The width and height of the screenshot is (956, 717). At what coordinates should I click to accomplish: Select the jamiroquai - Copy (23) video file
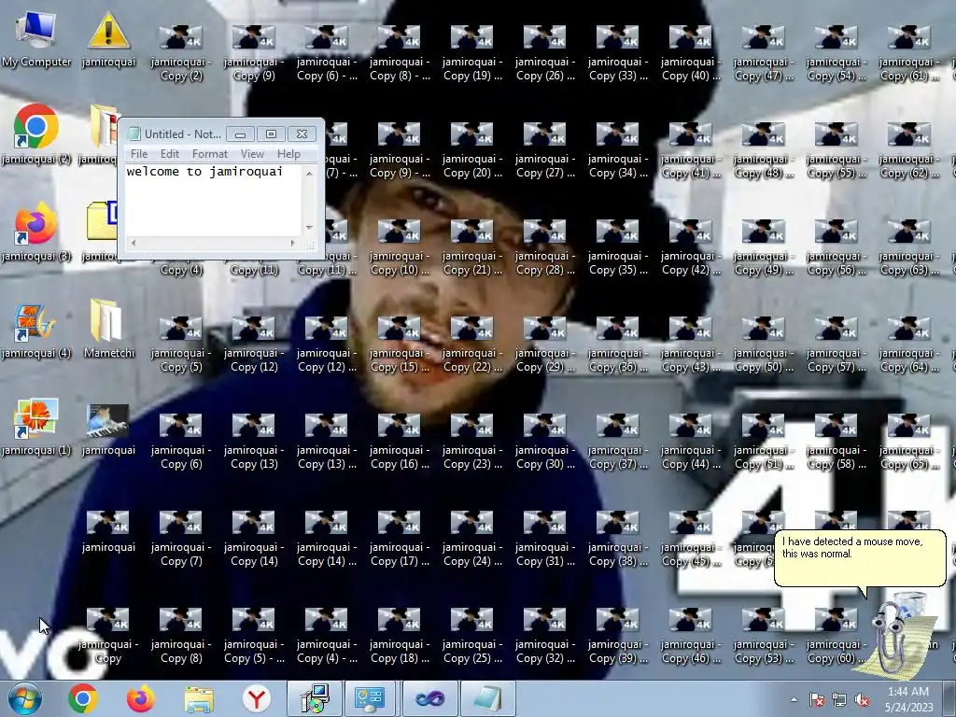point(472,442)
